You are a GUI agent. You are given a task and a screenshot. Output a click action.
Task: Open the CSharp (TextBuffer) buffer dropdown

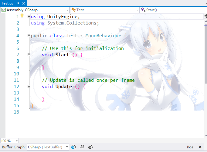[x=67, y=147]
